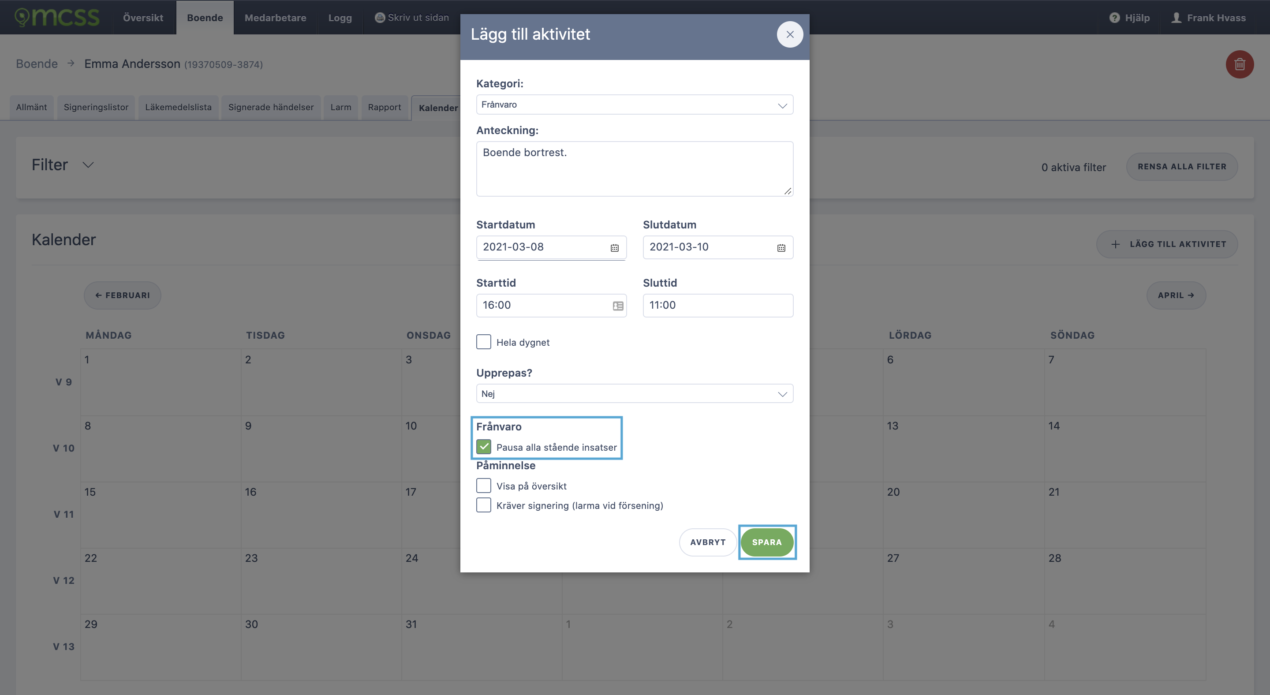The width and height of the screenshot is (1270, 695).
Task: Open the Kategori dropdown
Action: coord(635,105)
